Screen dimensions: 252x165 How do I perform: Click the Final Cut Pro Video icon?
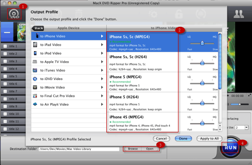click(35, 96)
